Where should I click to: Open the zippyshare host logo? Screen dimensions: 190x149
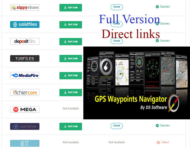point(25,7)
